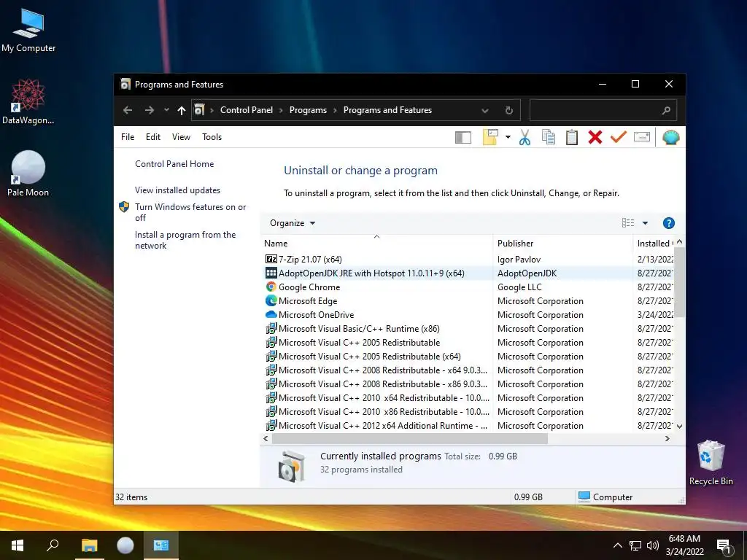747x560 pixels.
Task: Click the red X Delete icon
Action: pos(595,138)
